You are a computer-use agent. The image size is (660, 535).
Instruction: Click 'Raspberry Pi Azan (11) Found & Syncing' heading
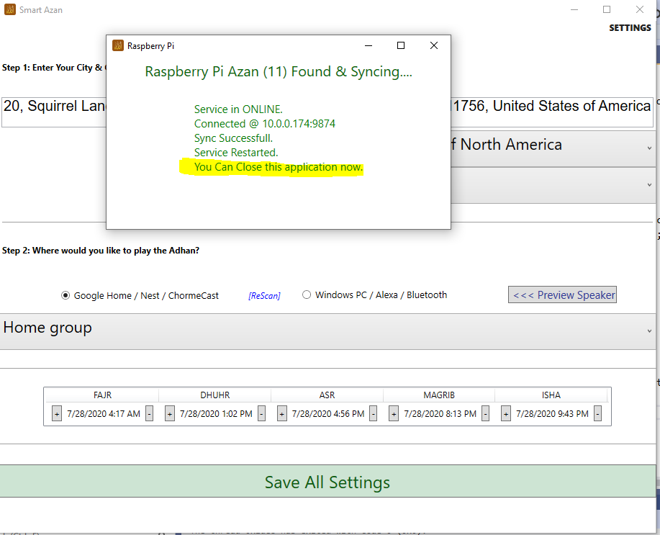coord(279,71)
